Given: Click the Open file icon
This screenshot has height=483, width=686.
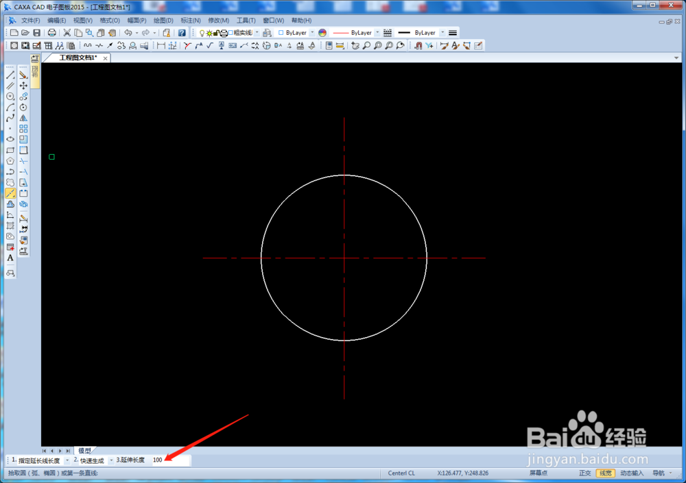Looking at the screenshot, I should [x=25, y=33].
